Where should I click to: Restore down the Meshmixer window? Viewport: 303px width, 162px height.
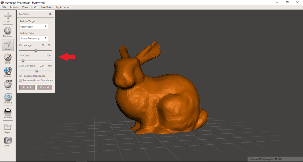(x=287, y=2)
